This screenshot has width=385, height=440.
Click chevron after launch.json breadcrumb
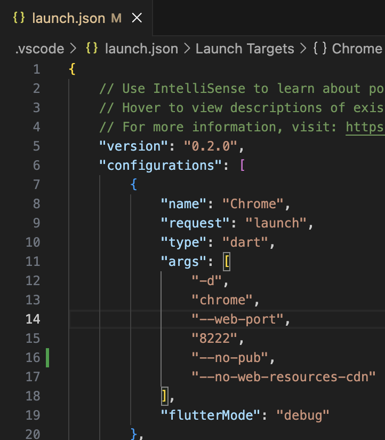coord(187,49)
